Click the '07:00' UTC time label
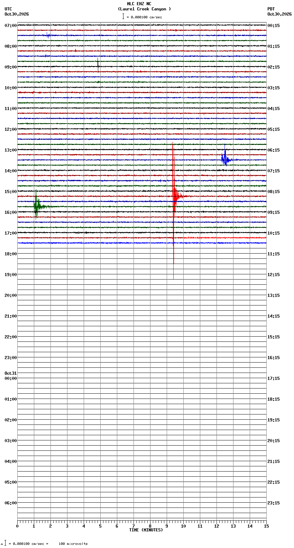The height and width of the screenshot is (548, 294). click(x=10, y=26)
